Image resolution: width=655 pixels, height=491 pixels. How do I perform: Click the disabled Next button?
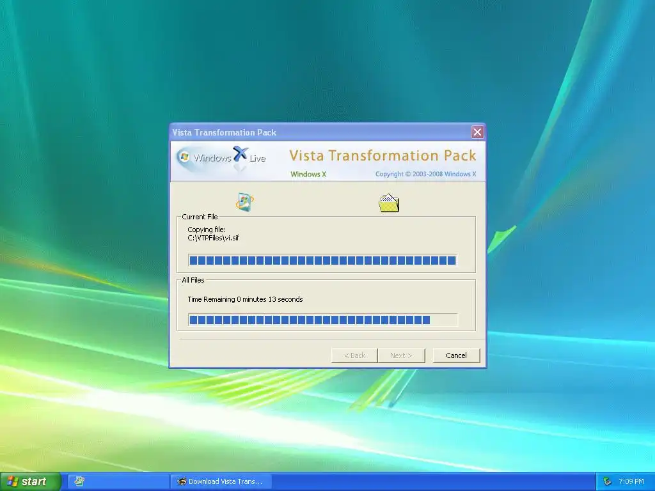point(401,355)
